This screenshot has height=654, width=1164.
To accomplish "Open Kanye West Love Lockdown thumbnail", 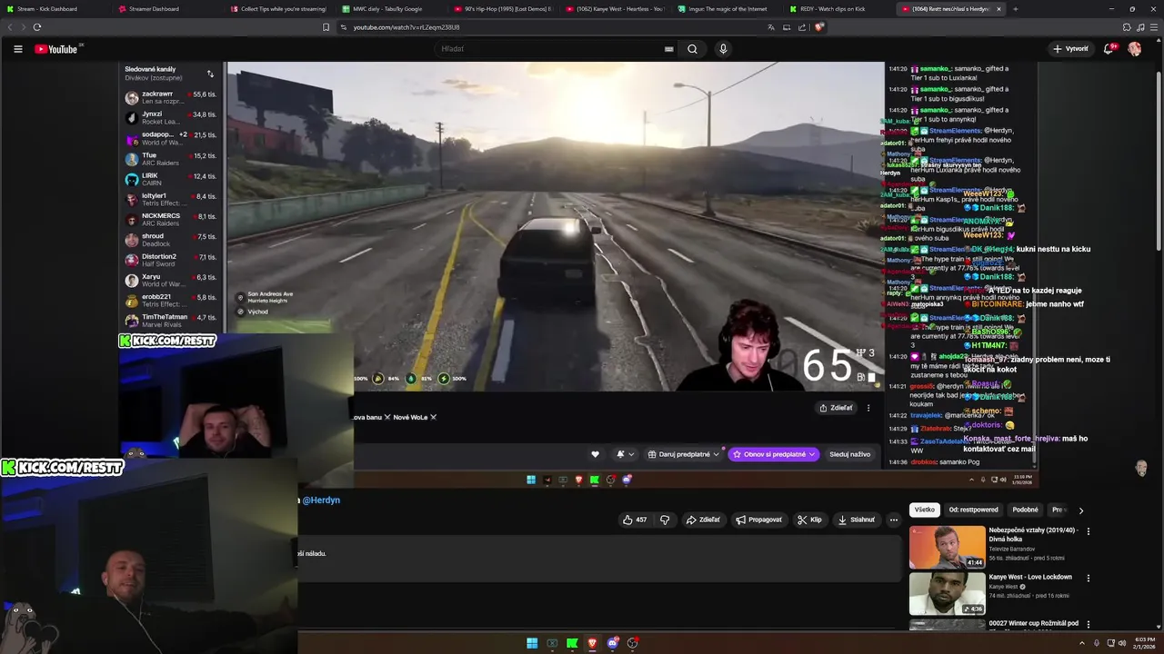I will (x=948, y=593).
